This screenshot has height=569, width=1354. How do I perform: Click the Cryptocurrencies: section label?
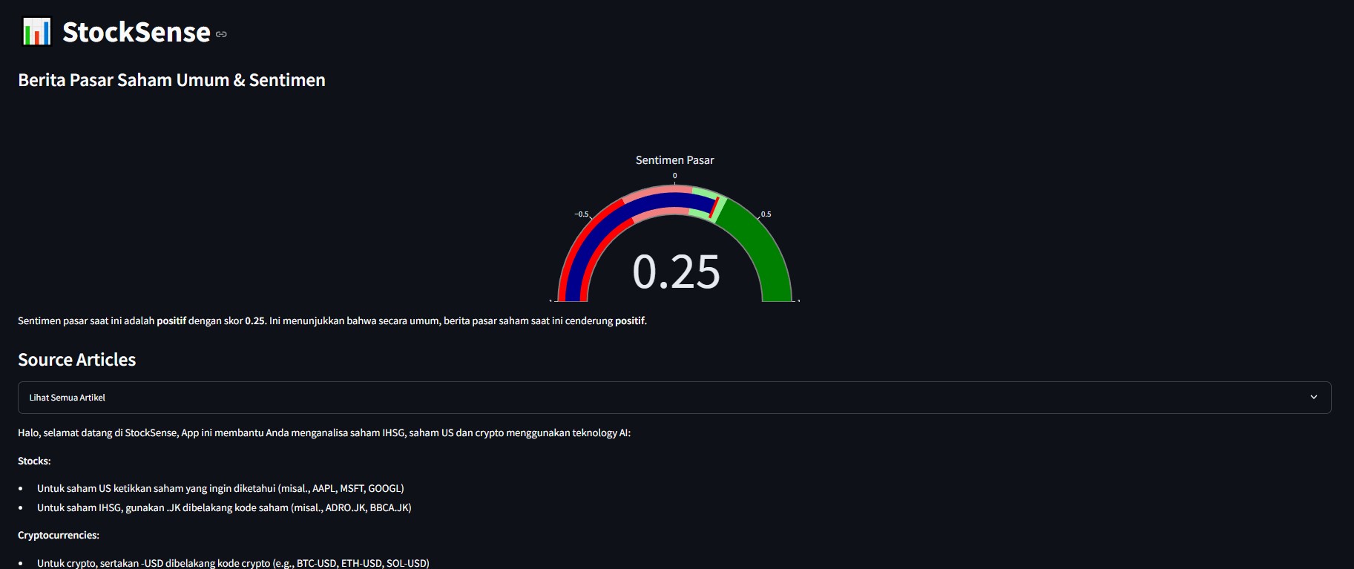click(59, 535)
